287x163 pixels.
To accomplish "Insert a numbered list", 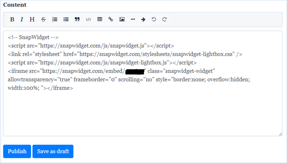I will point(54,19).
